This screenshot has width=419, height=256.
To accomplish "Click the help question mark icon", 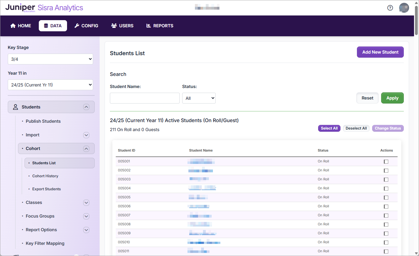I will coord(390,8).
